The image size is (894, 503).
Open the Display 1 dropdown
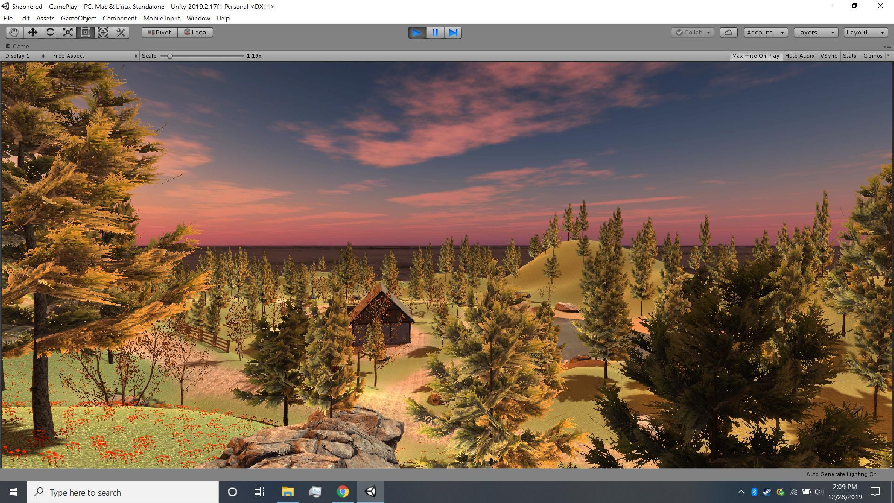(x=24, y=56)
